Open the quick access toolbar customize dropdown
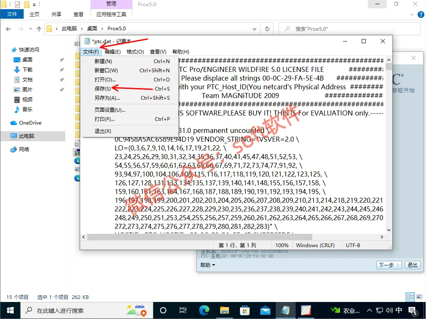Screen dimensions: 426x319 click(34, 5)
